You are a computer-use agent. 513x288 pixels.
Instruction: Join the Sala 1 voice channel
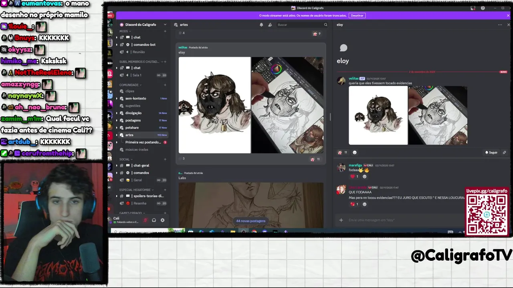(x=143, y=75)
